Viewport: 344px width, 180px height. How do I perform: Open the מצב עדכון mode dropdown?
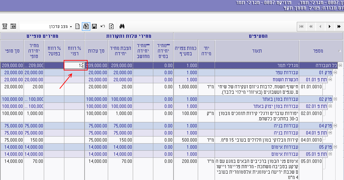click(x=71, y=27)
